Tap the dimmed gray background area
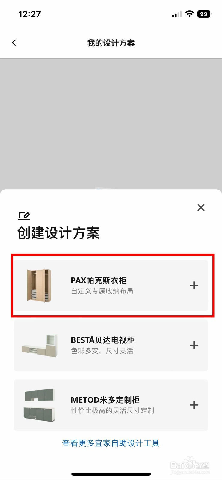This screenshot has height=480, width=222. (x=111, y=123)
